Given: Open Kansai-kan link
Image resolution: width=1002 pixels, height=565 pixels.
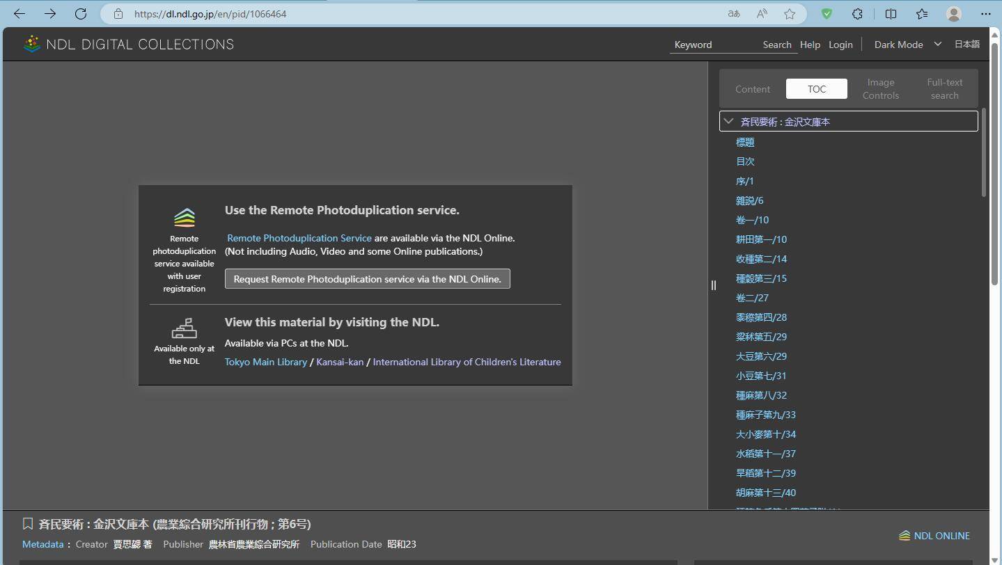Looking at the screenshot, I should coord(340,362).
